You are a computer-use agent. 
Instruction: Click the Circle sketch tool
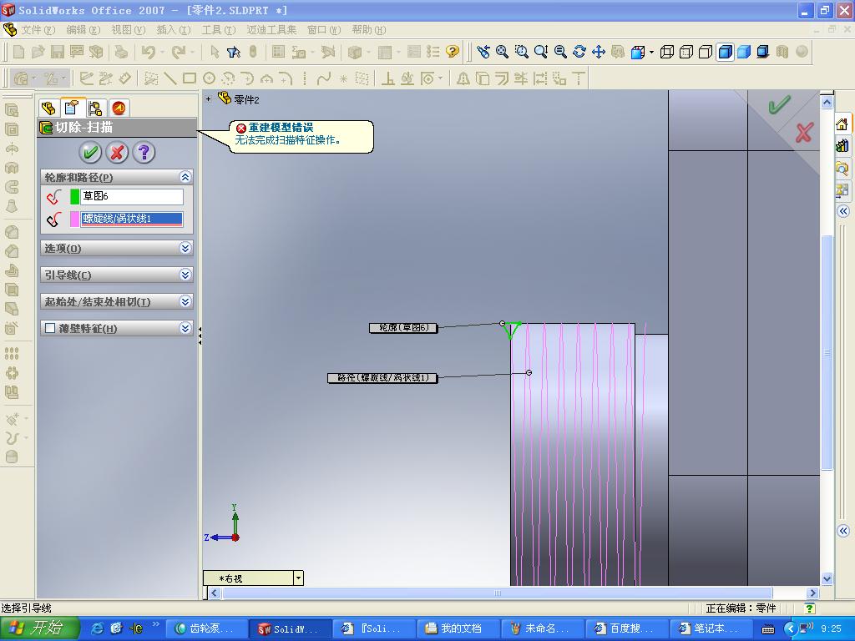point(209,78)
